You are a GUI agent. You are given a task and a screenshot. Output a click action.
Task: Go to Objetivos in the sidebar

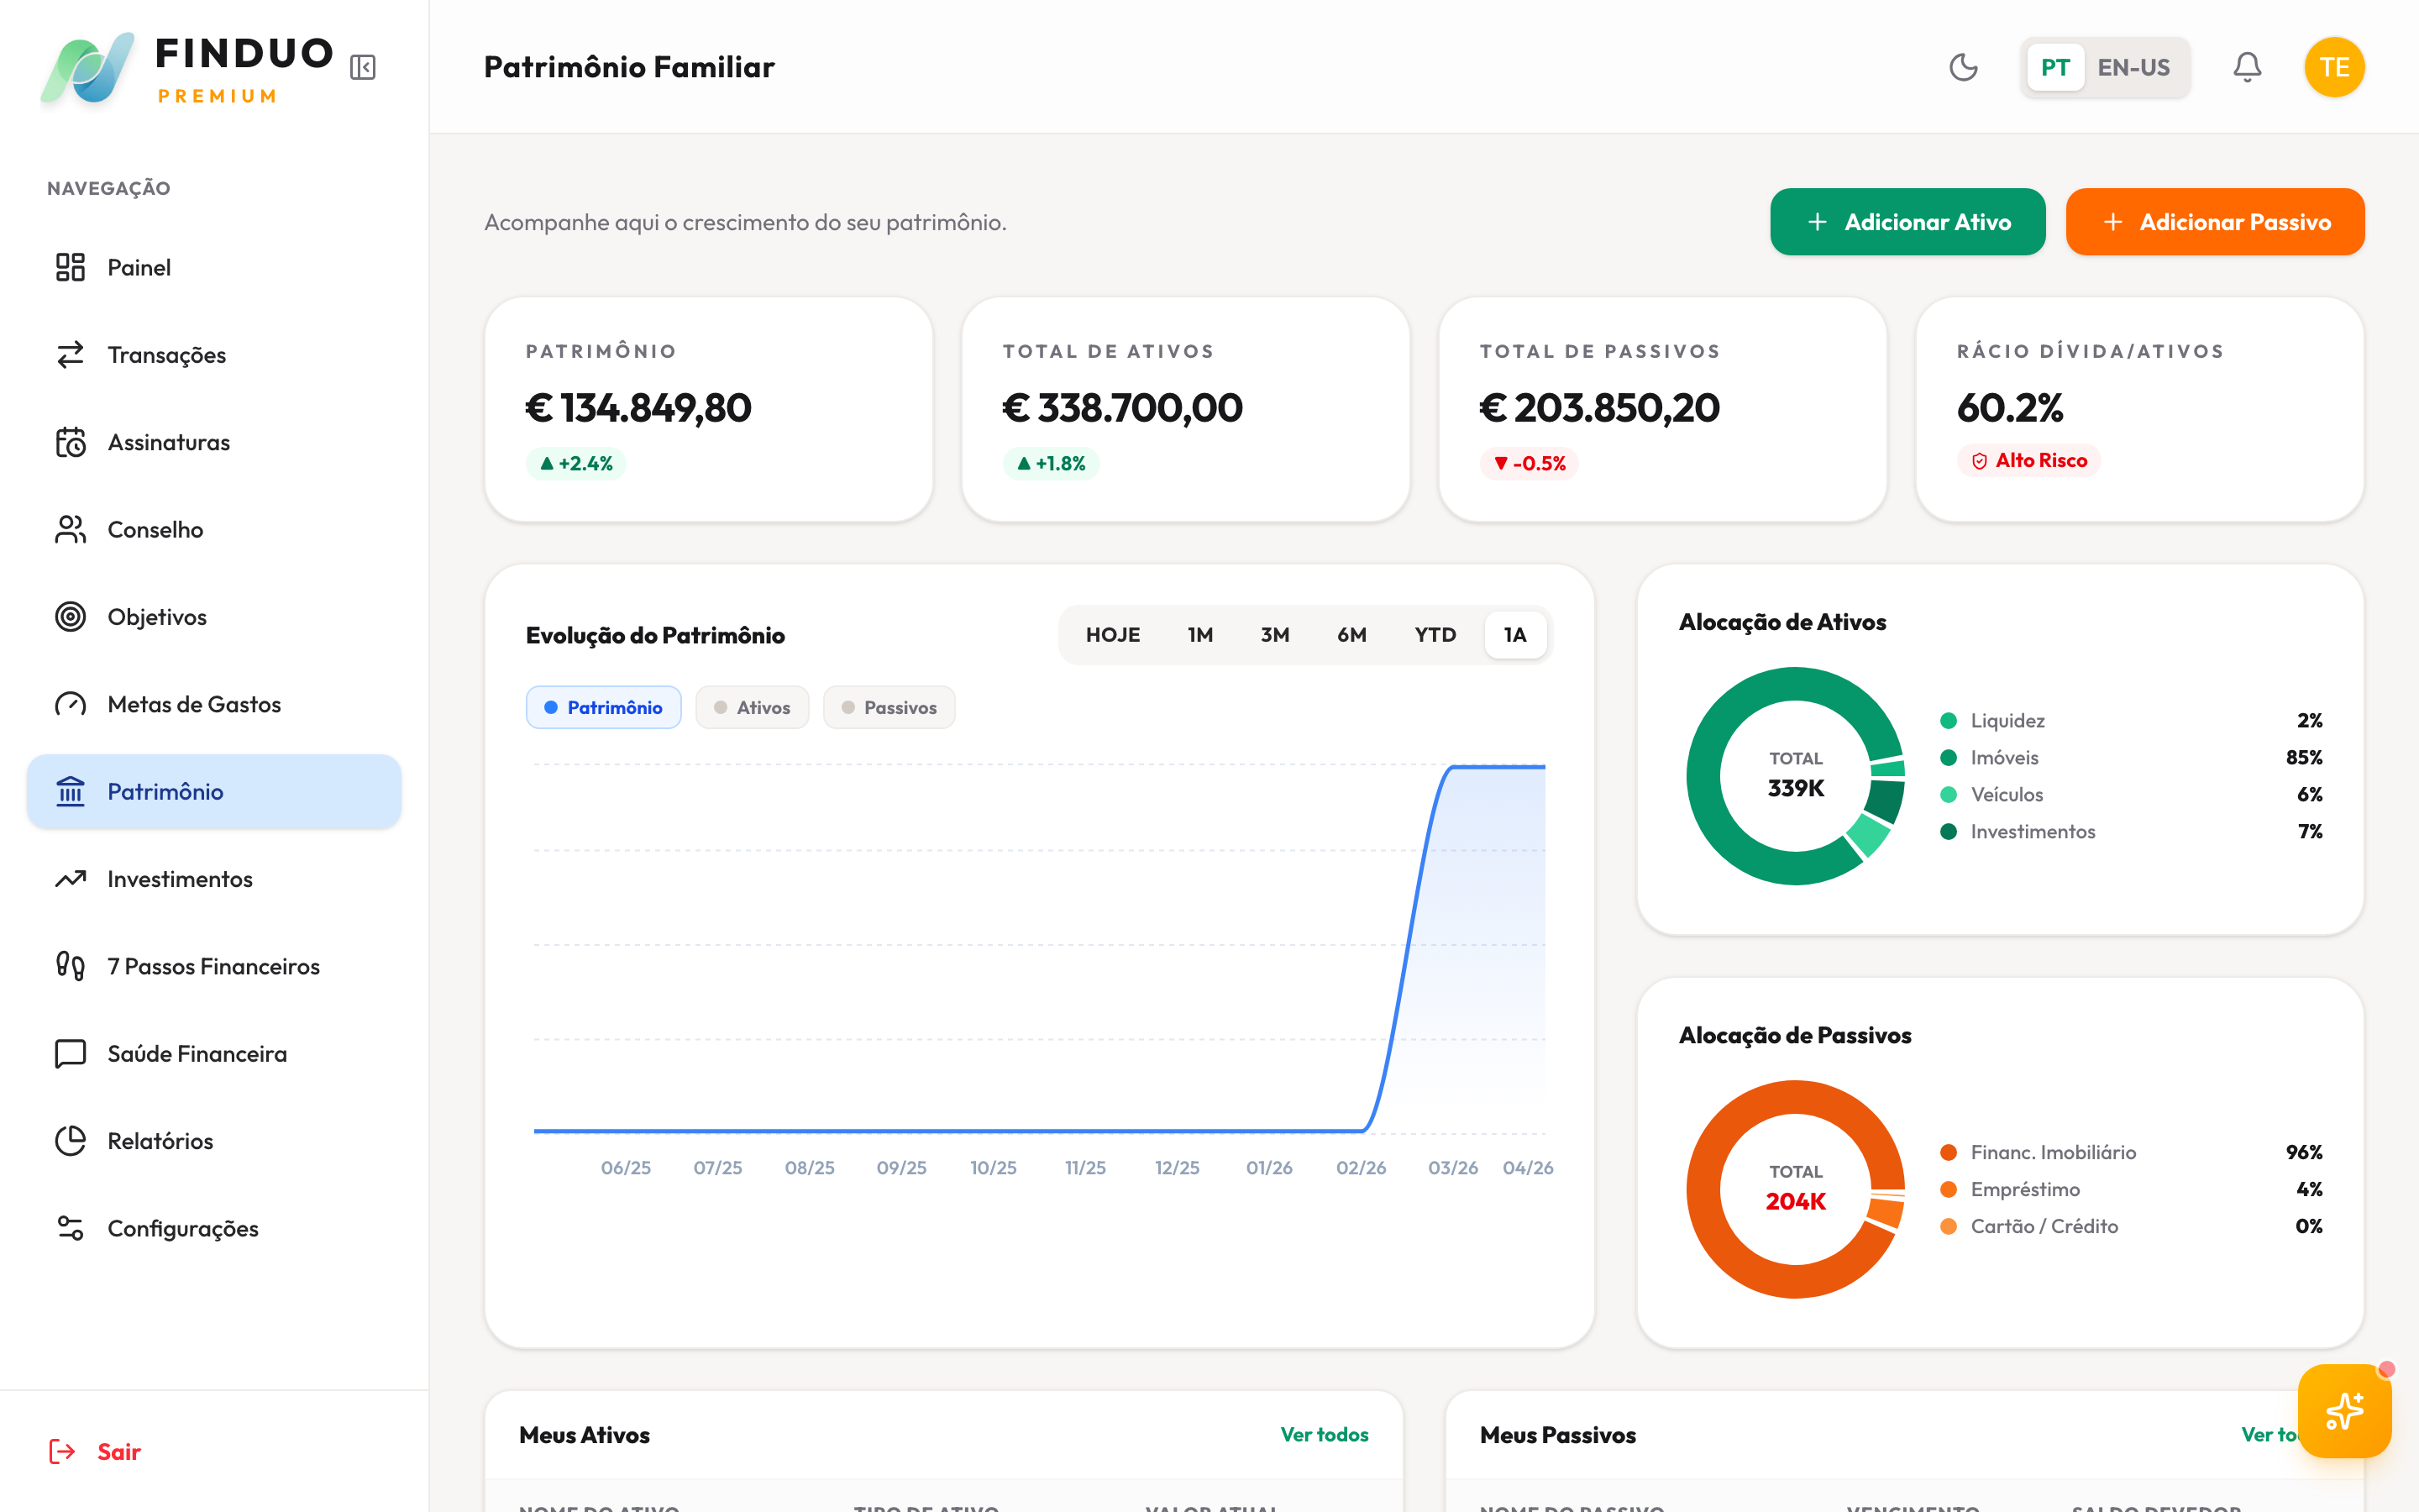tap(157, 617)
